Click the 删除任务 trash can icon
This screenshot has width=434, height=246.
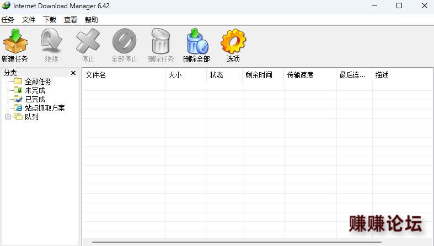pos(160,41)
